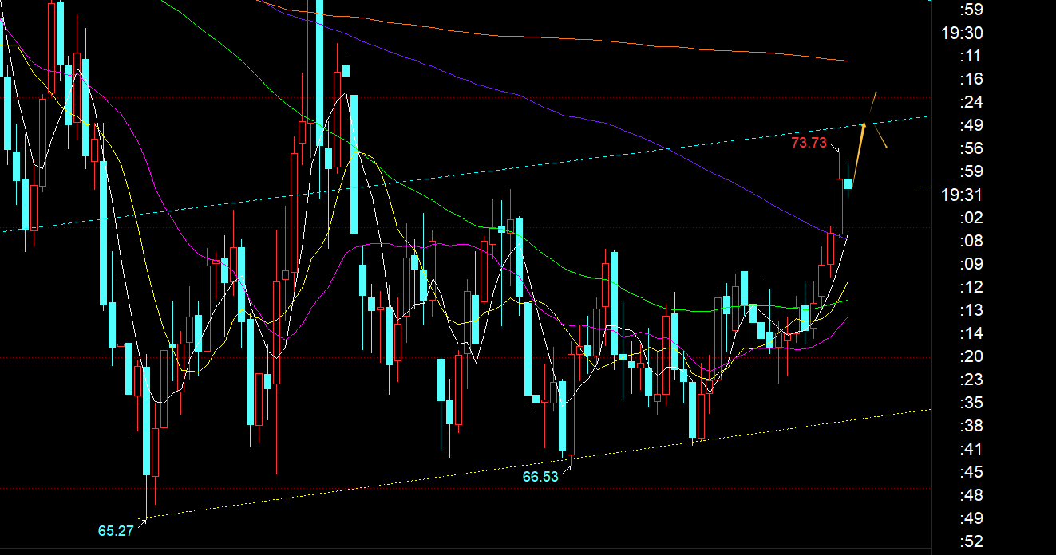The image size is (1056, 555).
Task: Select the 19:30 time entry
Action: click(962, 33)
